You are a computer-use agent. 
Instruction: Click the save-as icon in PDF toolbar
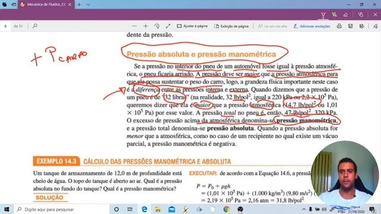[x=361, y=26]
